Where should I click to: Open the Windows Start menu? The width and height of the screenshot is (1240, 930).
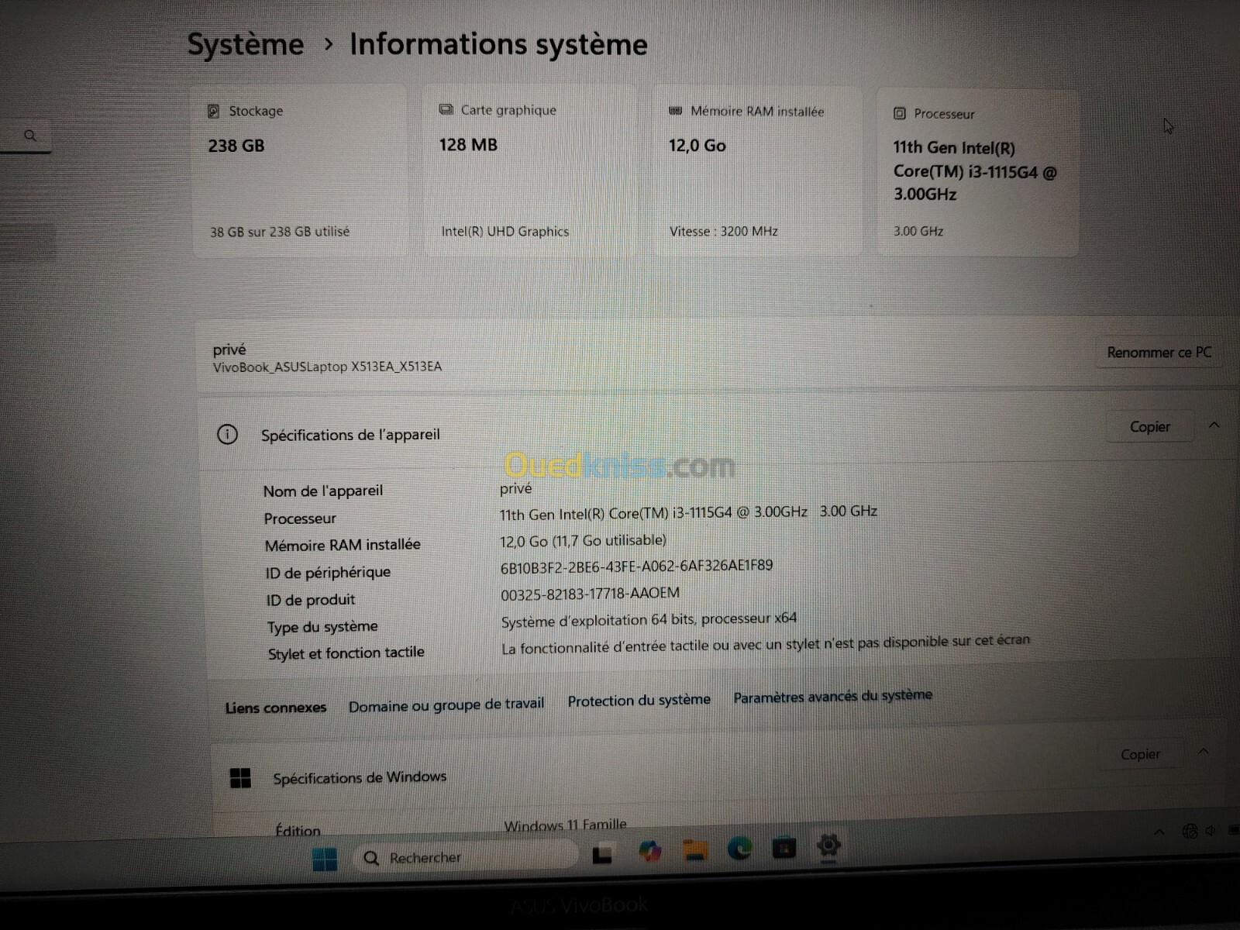(x=324, y=859)
